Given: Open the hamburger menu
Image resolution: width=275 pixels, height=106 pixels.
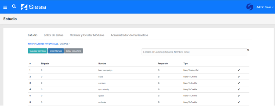Looking at the screenshot, I should point(5,7).
